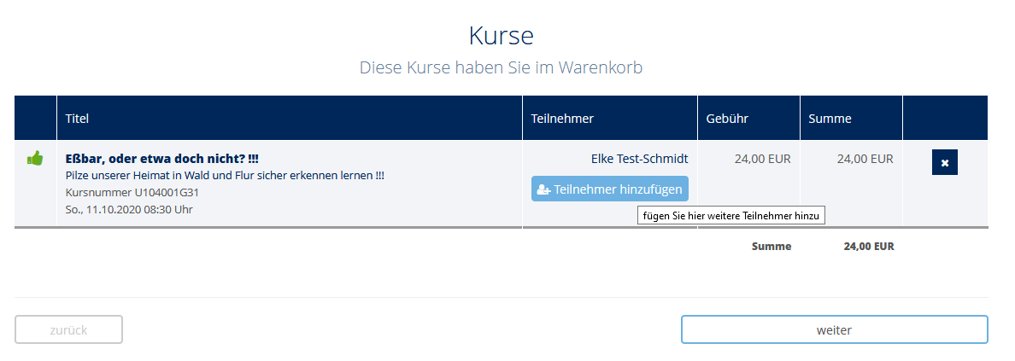Click the bold Summe label below table
The width and height of the screenshot is (1015, 361).
771,247
